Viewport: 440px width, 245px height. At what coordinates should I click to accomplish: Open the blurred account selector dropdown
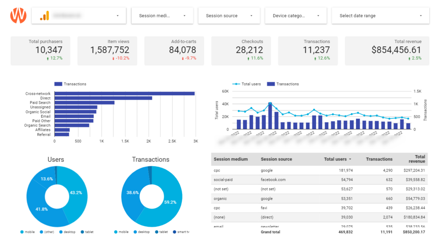79,16
